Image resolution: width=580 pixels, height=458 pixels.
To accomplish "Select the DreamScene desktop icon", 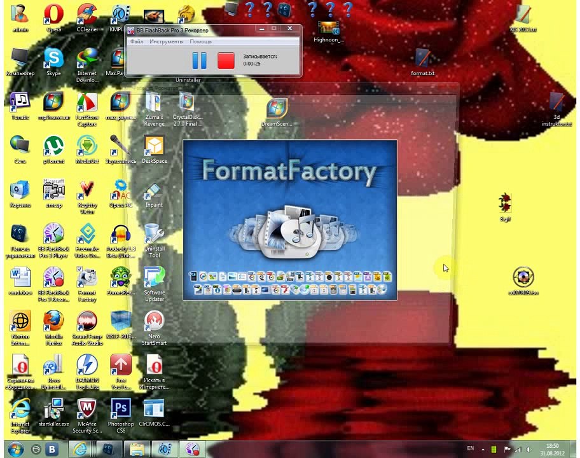I will 277,113.
